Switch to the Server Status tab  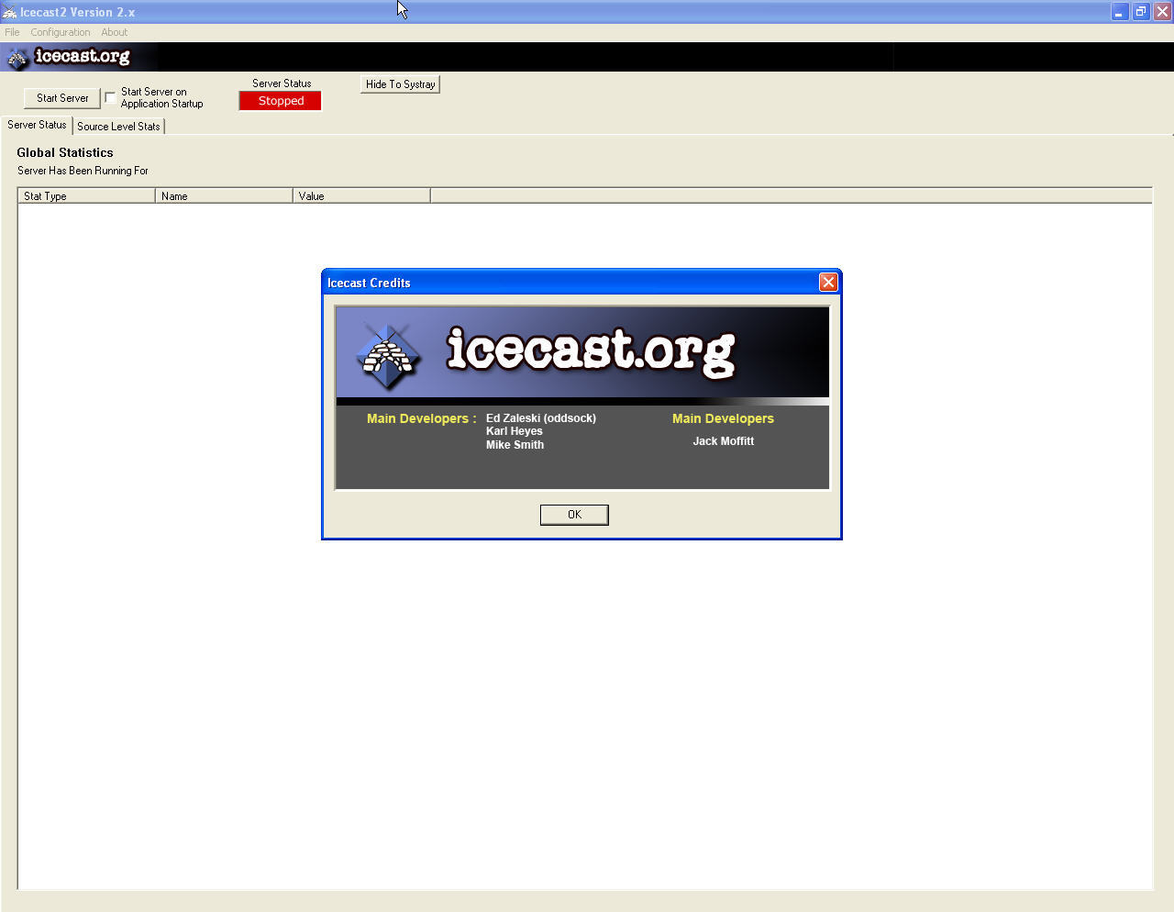click(37, 125)
